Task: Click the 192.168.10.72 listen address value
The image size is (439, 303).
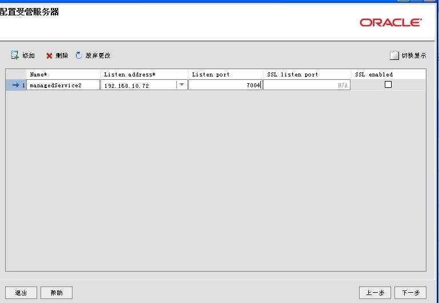Action: [127, 86]
